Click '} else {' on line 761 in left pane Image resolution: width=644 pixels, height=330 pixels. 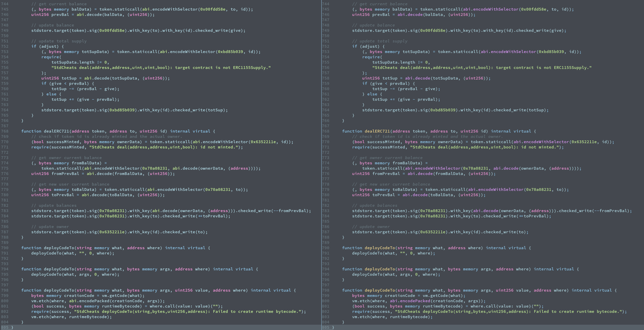click(x=51, y=94)
